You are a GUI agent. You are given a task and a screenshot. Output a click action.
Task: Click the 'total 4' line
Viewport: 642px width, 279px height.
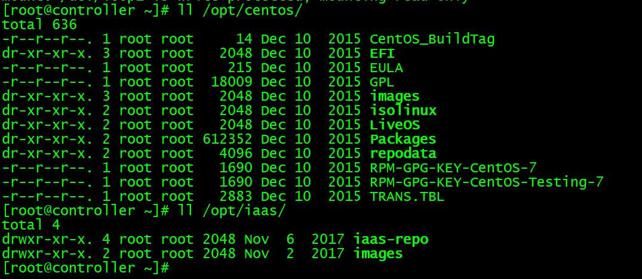coord(31,225)
